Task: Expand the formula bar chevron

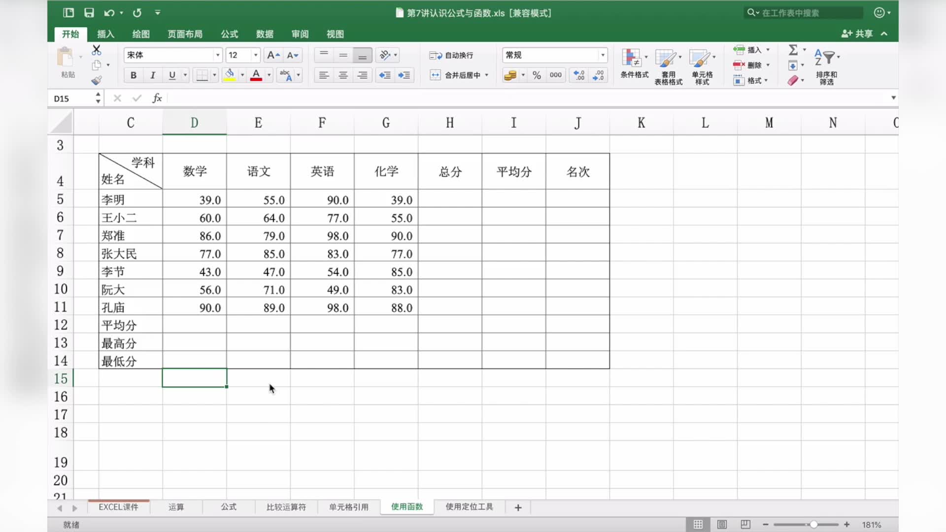Action: (893, 98)
